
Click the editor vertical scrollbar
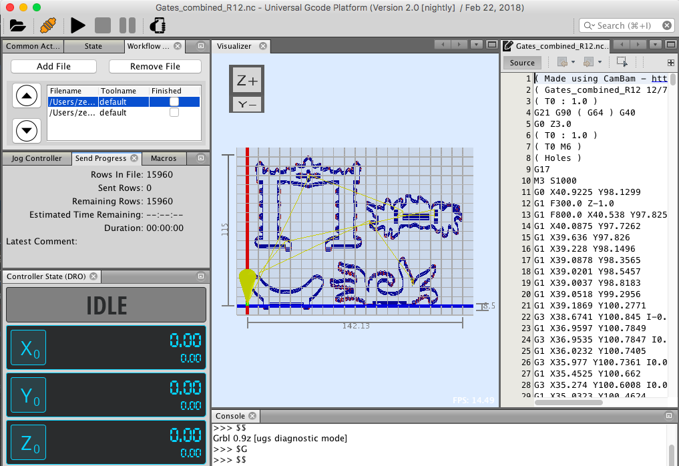point(672,79)
